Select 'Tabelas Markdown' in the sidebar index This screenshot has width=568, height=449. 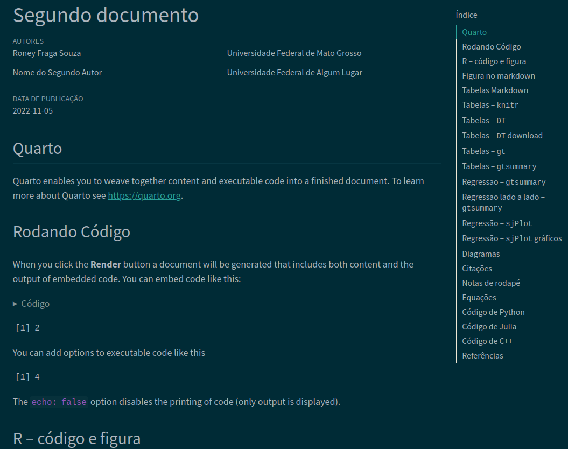495,90
